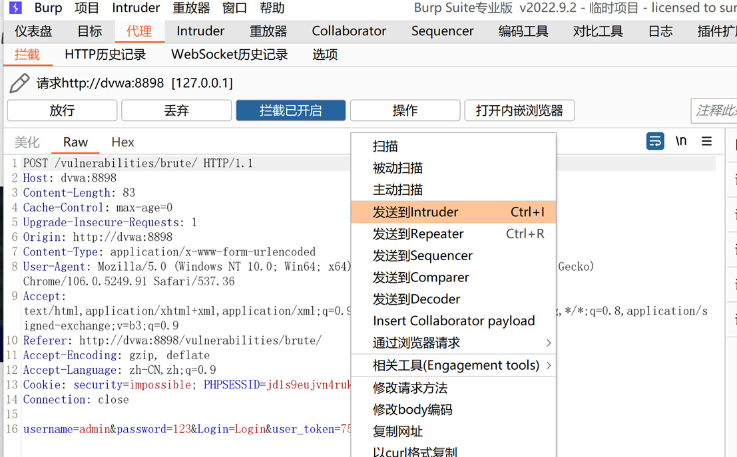Switch editor to Raw view
This screenshot has height=457, width=737.
(76, 142)
